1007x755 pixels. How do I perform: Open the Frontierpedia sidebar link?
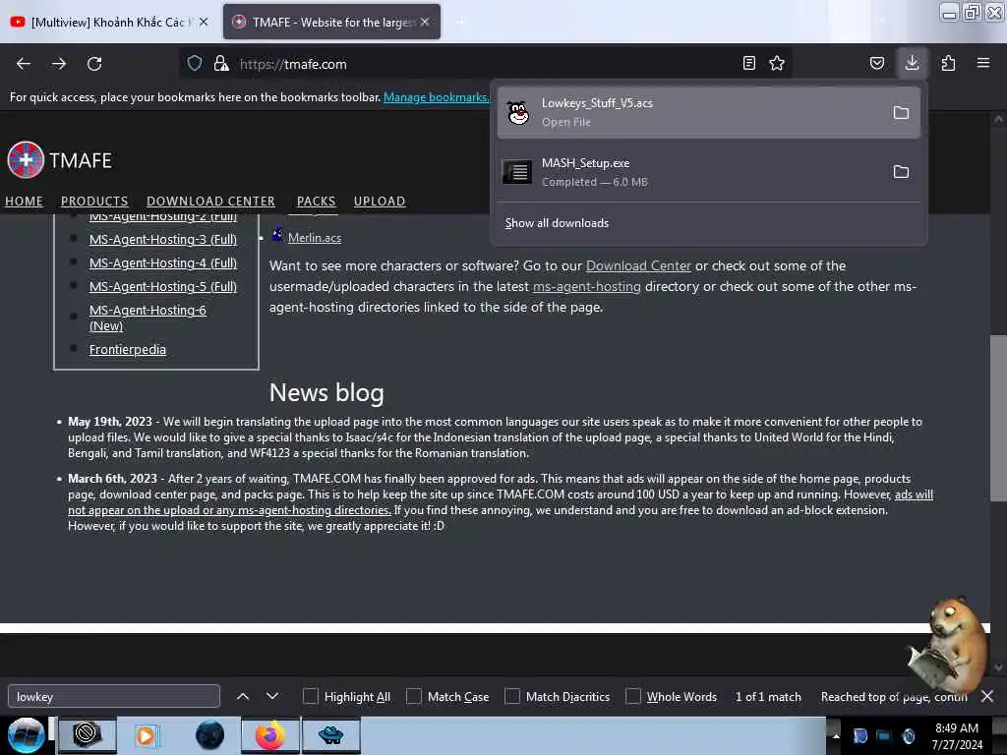click(127, 350)
